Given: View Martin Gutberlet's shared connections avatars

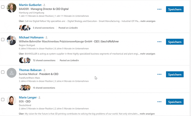Looking at the screenshot, I should coord(25,28).
